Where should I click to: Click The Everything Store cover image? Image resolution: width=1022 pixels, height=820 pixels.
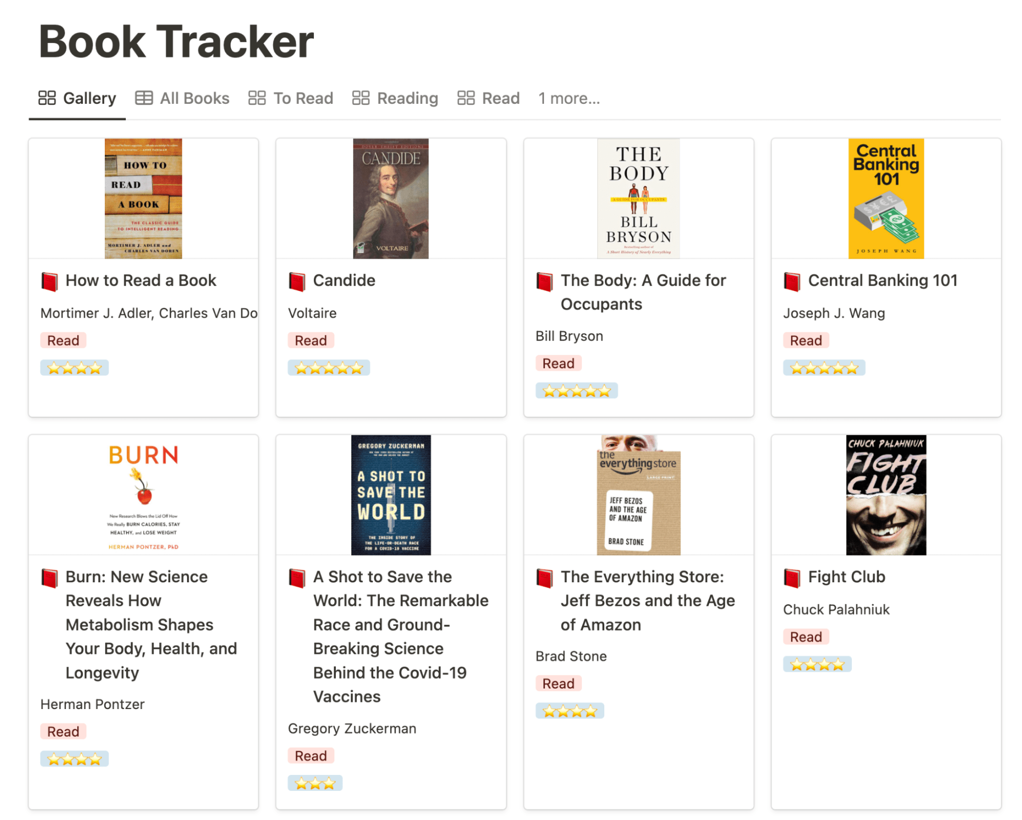tap(638, 494)
